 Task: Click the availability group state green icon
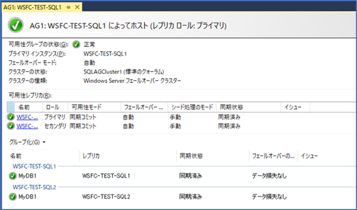click(76, 45)
